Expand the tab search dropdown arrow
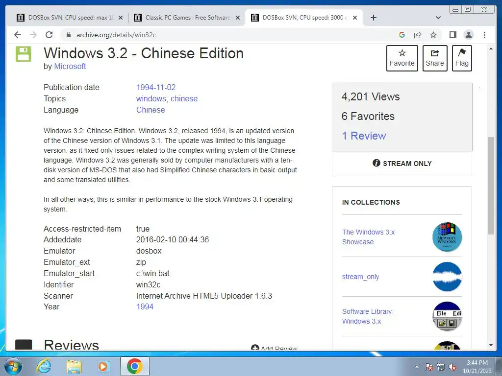The width and height of the screenshot is (502, 376). click(438, 18)
